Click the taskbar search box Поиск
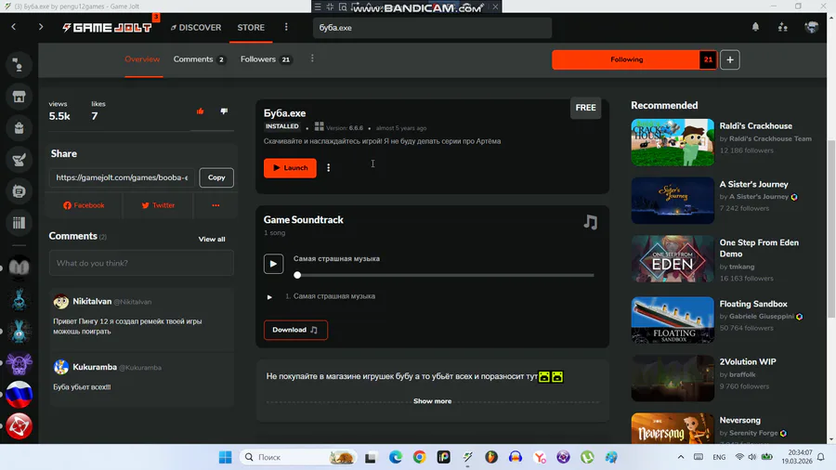 tap(297, 457)
